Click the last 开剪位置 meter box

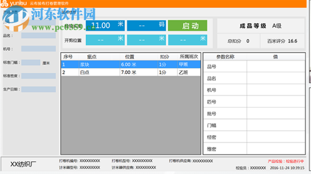(x=188, y=40)
